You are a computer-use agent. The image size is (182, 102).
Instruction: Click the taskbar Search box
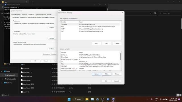[78, 99]
